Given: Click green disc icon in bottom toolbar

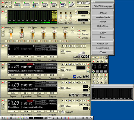Looking at the screenshot, I should click(23, 118).
